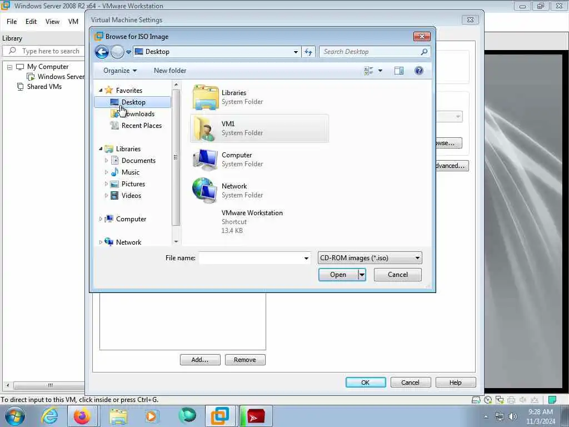Click Help in Virtual Machine Settings
The width and height of the screenshot is (569, 427).
click(456, 383)
